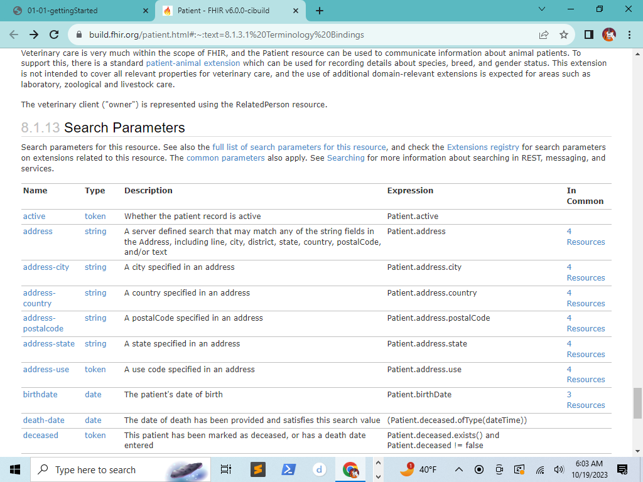Close the Patient - FHIR tab
Image resolution: width=643 pixels, height=482 pixels.
tap(296, 11)
